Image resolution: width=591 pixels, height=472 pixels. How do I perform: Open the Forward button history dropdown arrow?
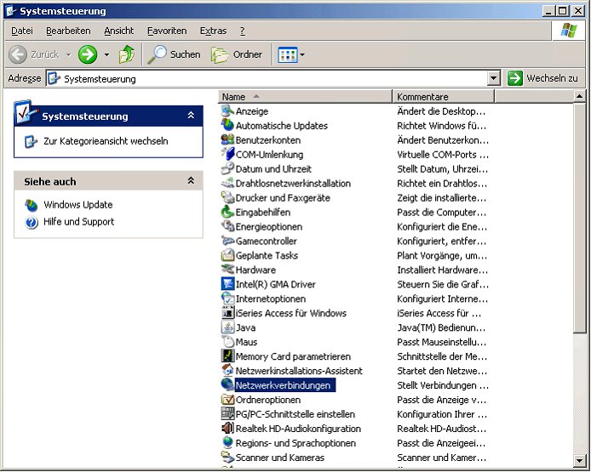[106, 54]
